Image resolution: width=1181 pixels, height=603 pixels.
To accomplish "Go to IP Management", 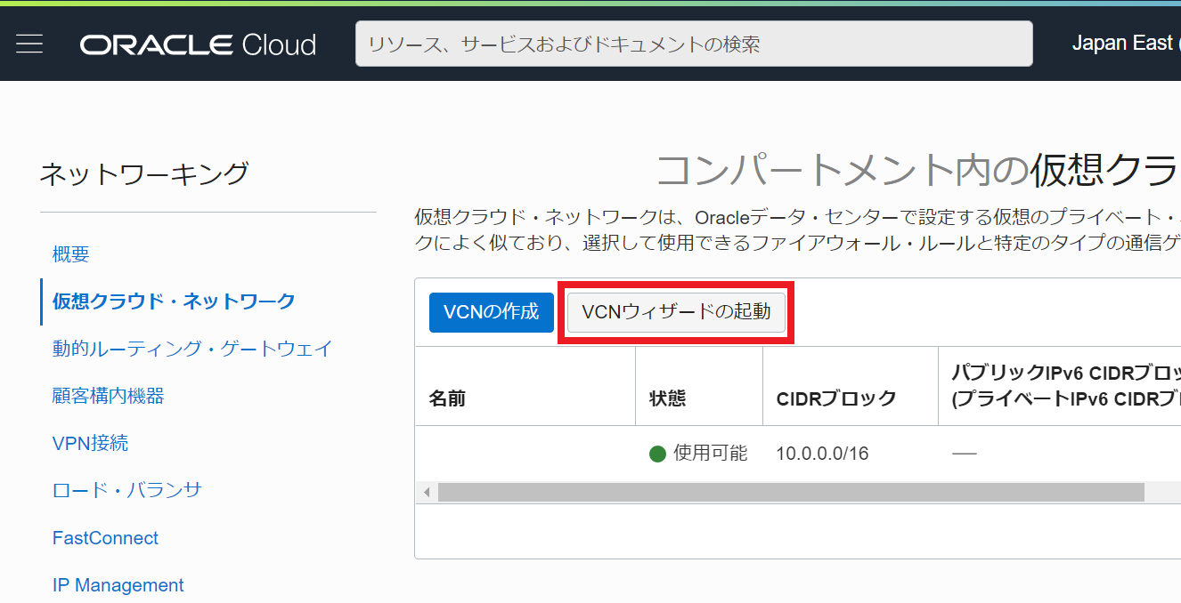I will pos(118,585).
